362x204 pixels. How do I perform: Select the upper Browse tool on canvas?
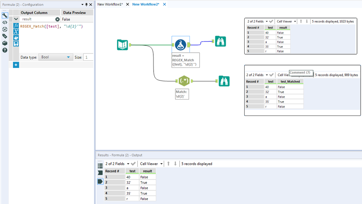pyautogui.click(x=220, y=42)
